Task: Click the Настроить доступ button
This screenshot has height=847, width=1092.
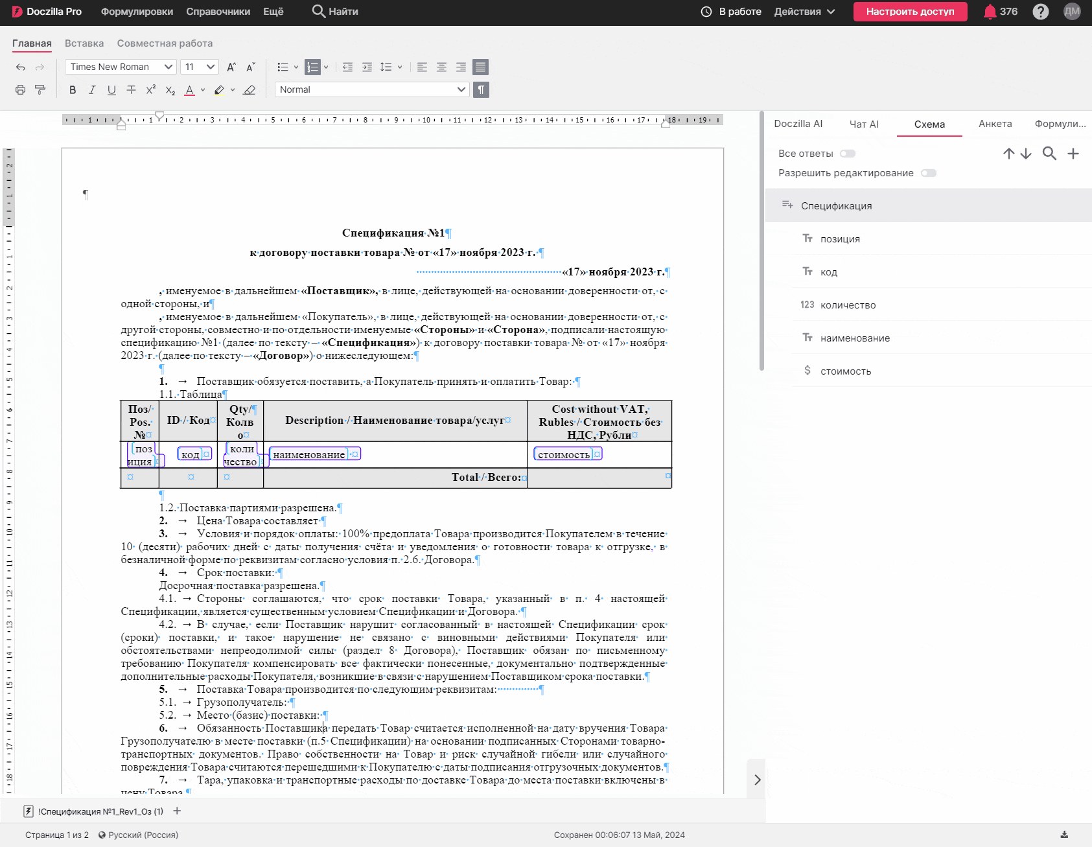Action: [910, 12]
